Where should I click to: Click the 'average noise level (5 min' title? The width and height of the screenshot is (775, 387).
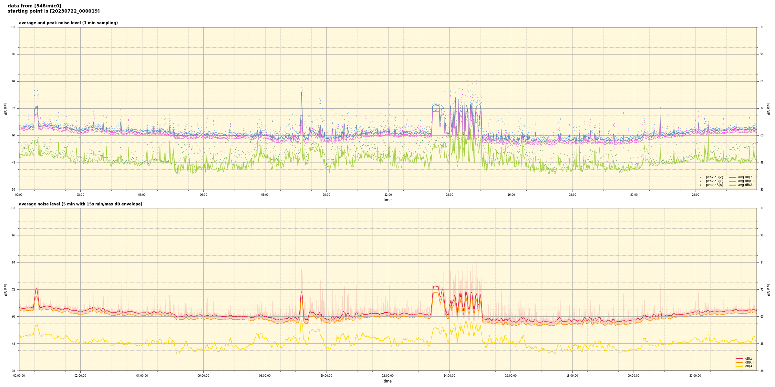[x=80, y=204]
